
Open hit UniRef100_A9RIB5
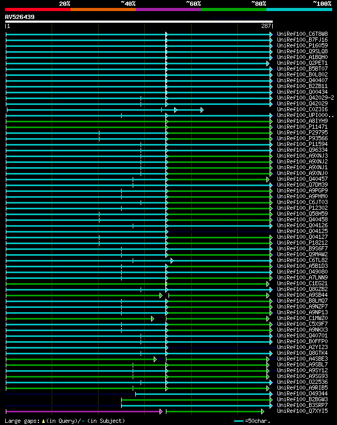click(302, 388)
